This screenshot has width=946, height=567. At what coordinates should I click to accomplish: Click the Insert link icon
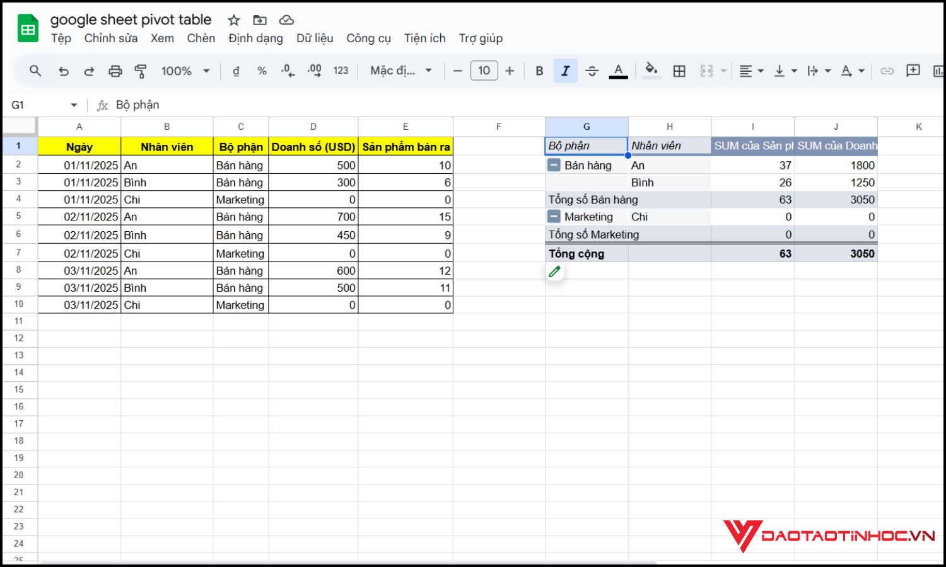point(887,71)
